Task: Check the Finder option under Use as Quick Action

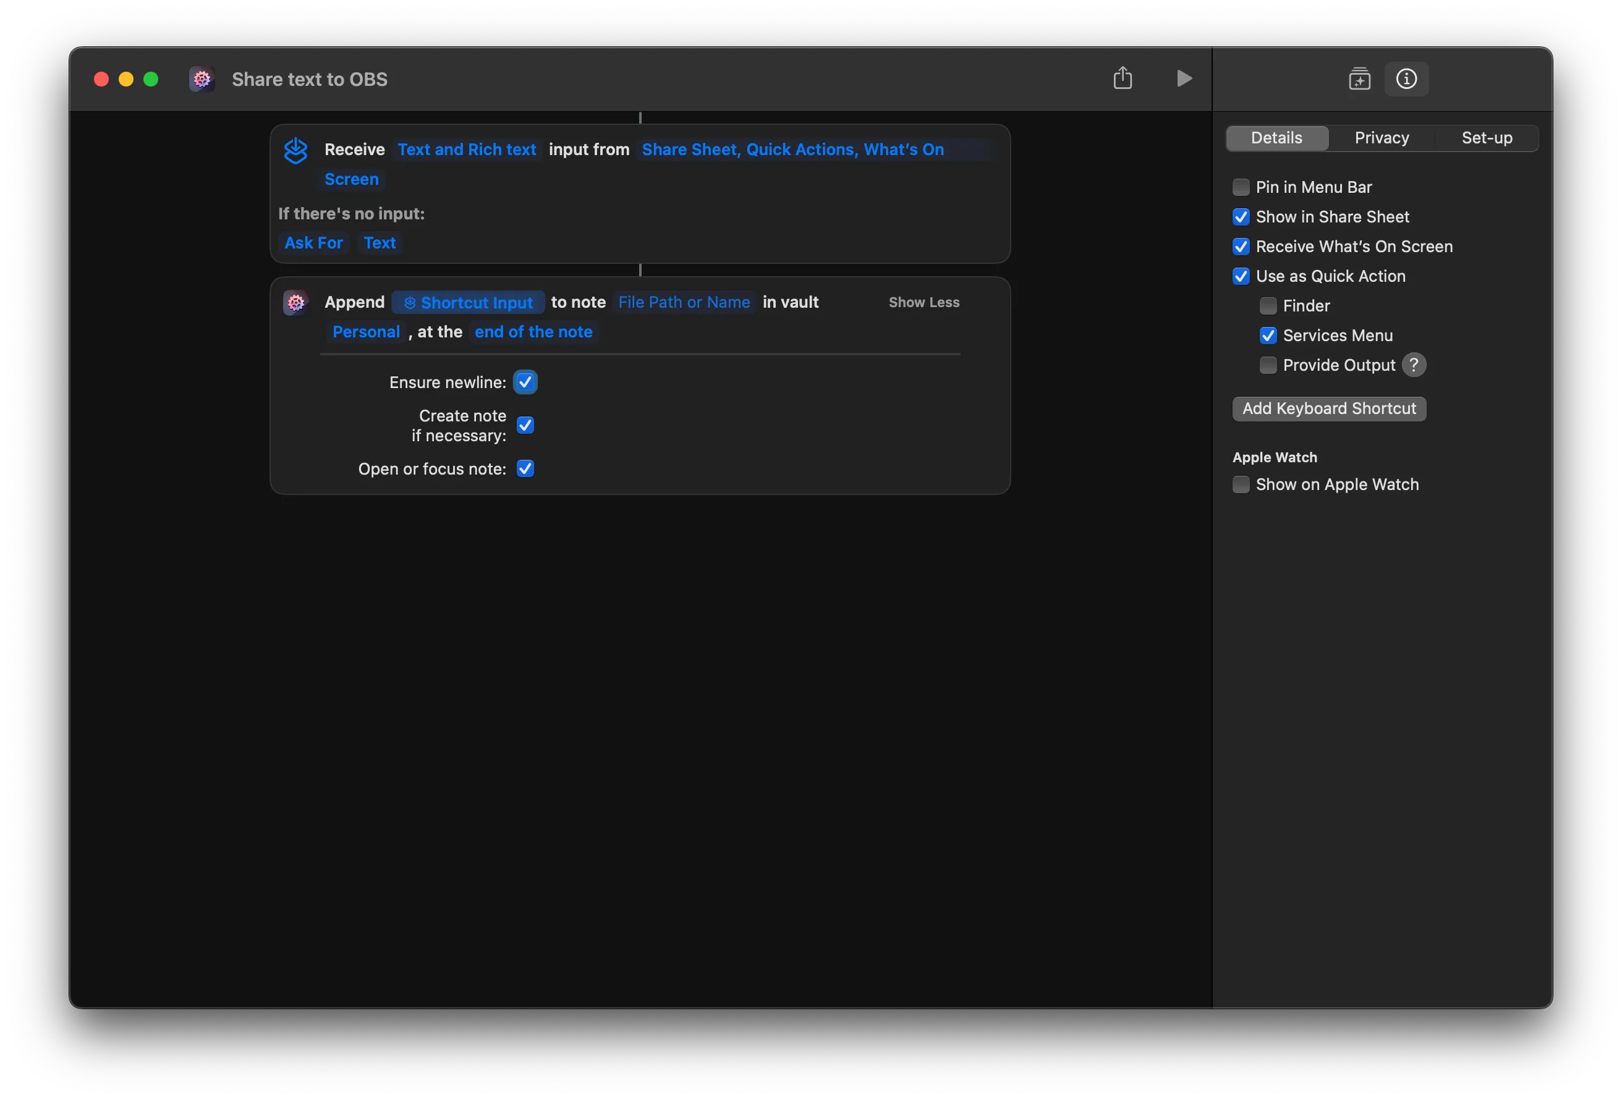Action: [x=1267, y=306]
